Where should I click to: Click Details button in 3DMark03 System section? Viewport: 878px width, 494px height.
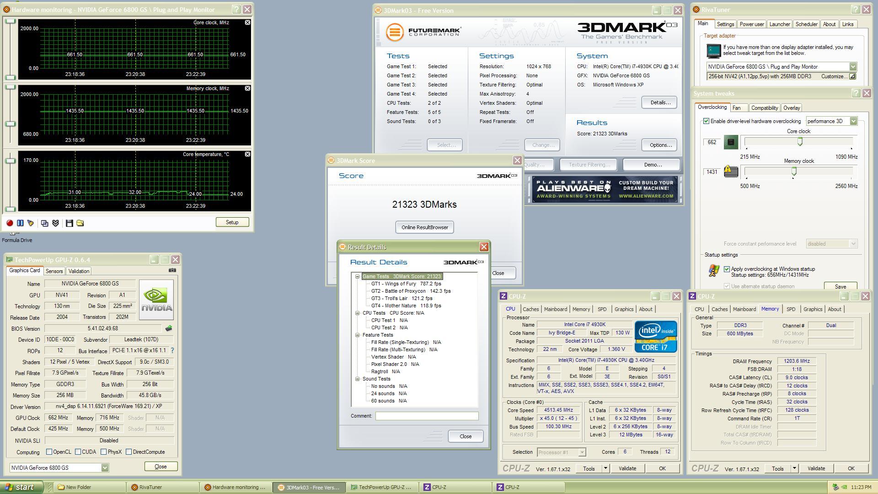coord(660,102)
